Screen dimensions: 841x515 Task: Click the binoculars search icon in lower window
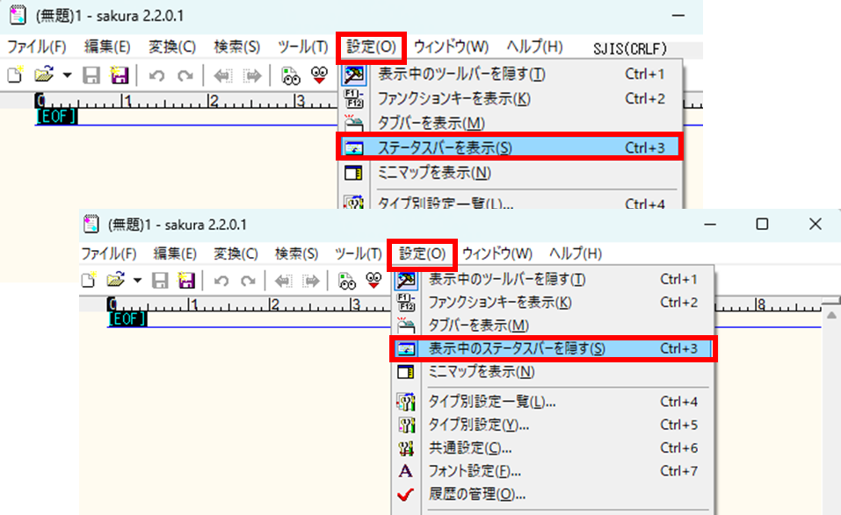tap(346, 281)
